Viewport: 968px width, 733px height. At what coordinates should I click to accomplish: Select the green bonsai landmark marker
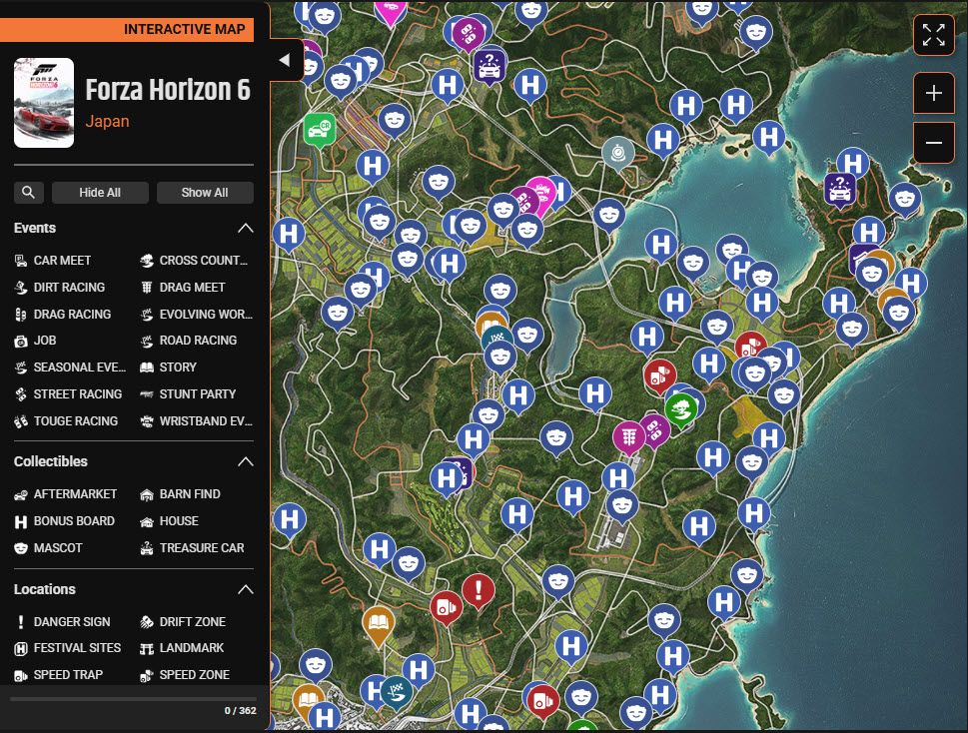(681, 409)
